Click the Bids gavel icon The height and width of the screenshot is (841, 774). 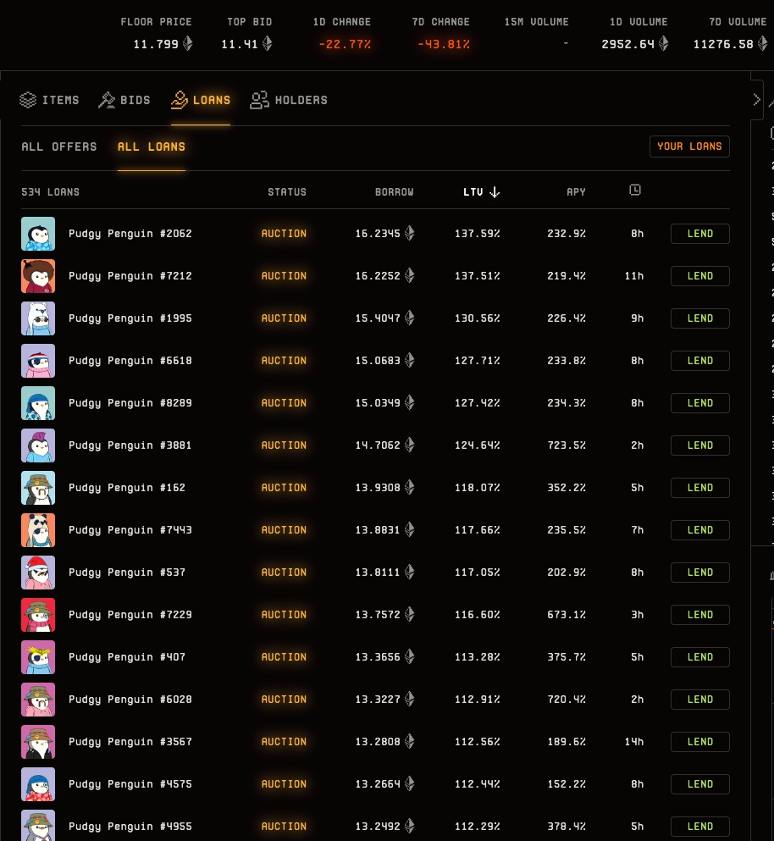click(107, 100)
